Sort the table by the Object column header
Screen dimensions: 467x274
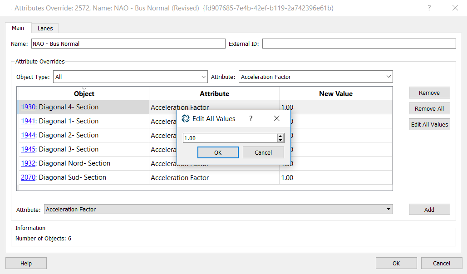83,93
